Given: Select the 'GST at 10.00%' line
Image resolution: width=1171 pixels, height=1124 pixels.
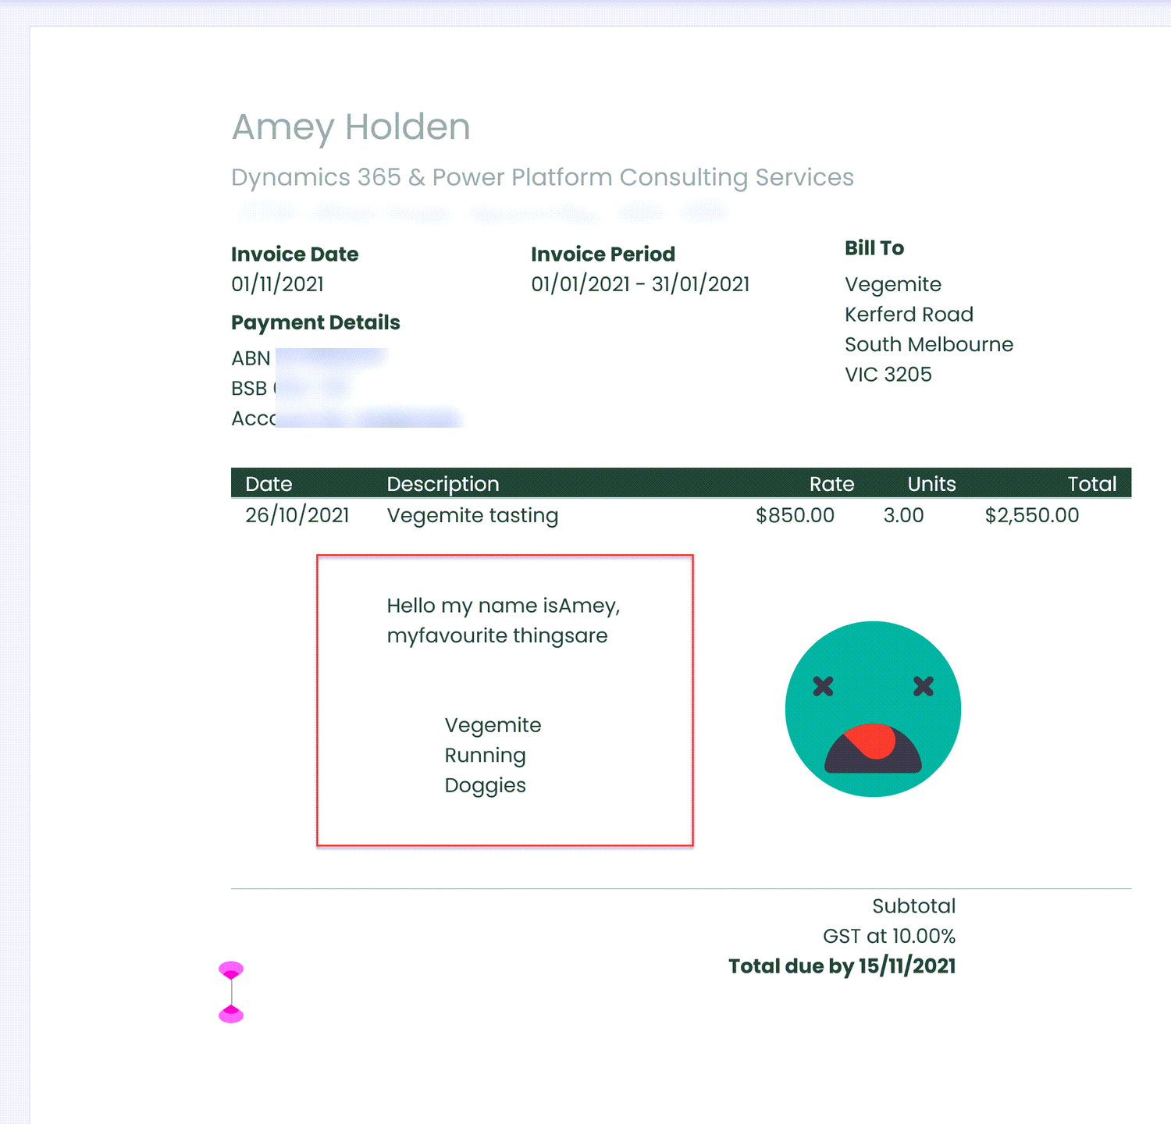Looking at the screenshot, I should click(889, 936).
